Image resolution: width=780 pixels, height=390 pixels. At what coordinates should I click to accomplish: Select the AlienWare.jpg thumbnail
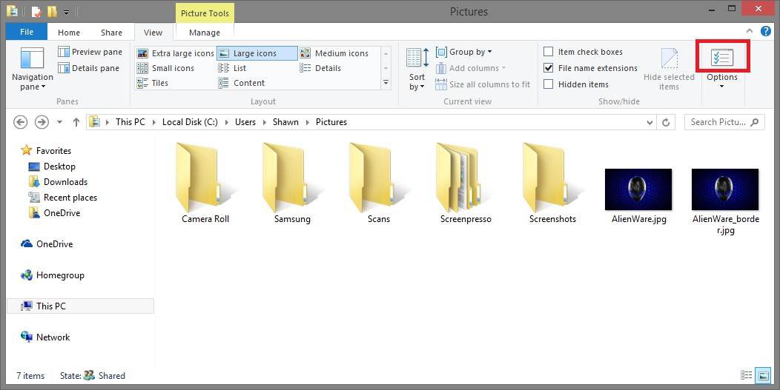(638, 189)
